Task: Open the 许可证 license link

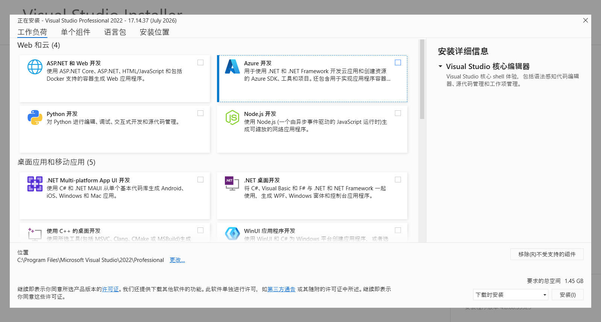Action: [x=111, y=289]
